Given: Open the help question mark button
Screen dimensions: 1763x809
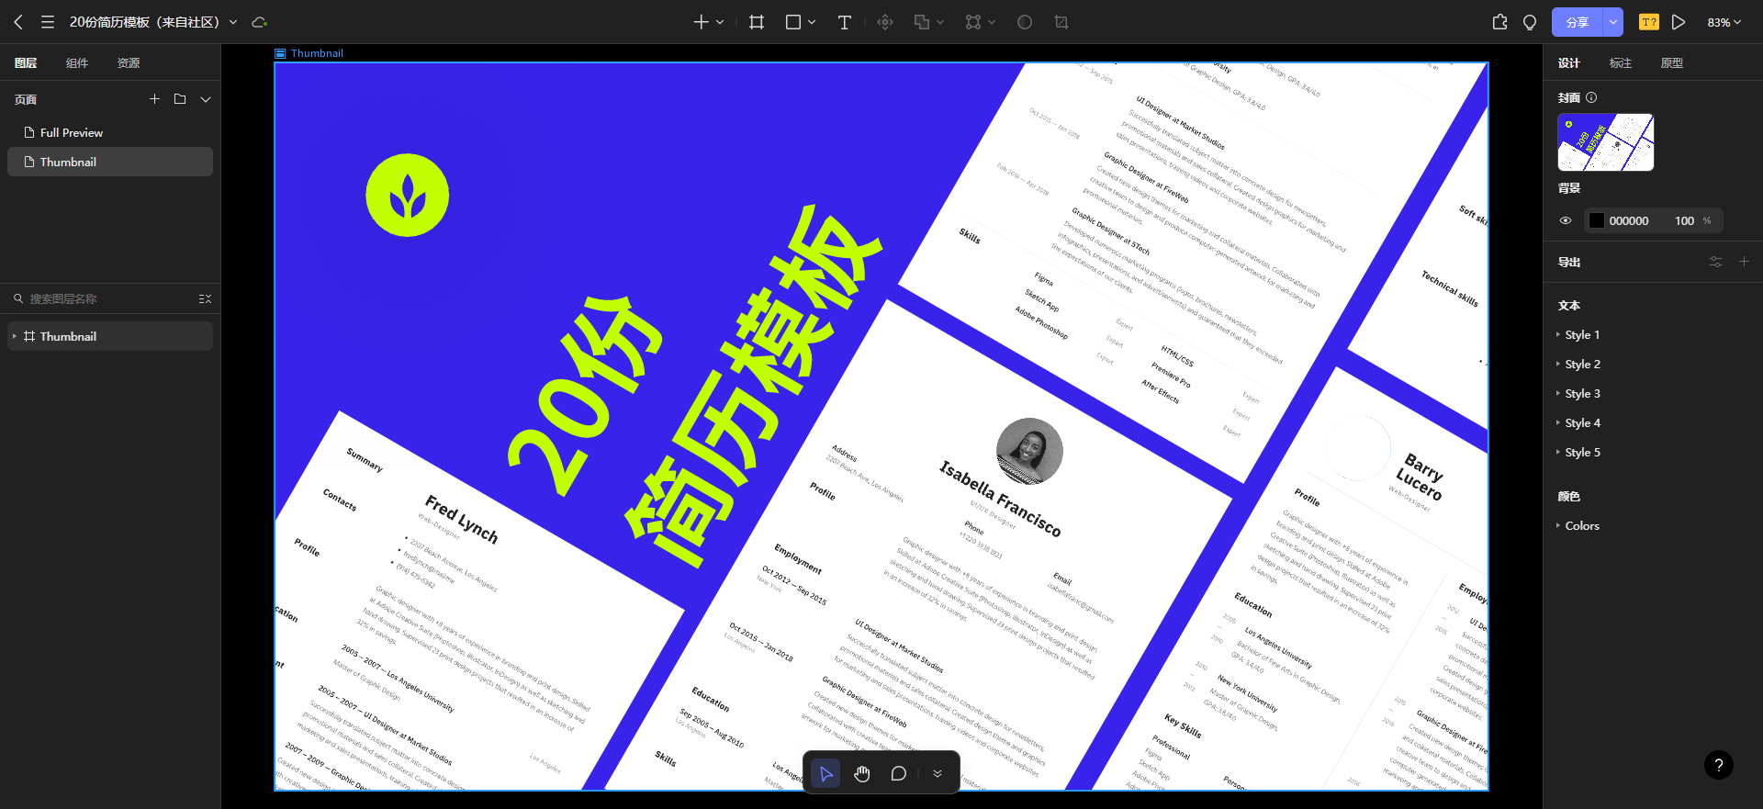Looking at the screenshot, I should pos(1719,765).
